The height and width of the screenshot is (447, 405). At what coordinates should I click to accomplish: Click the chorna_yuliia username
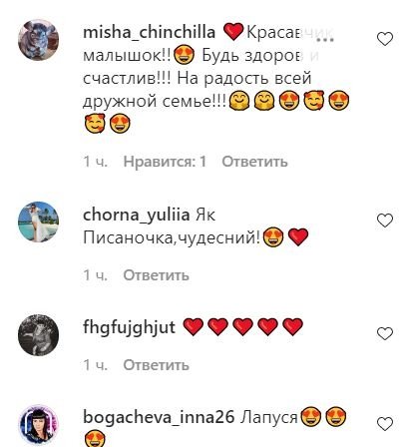click(137, 216)
